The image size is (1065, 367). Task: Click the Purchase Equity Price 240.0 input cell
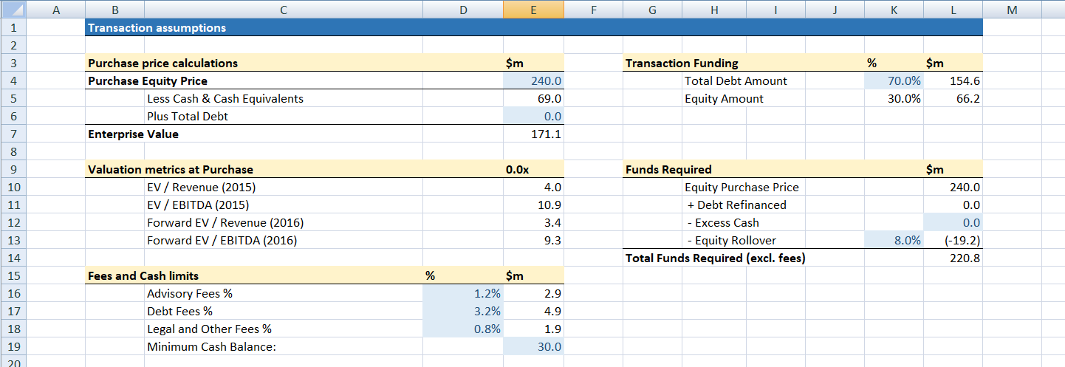click(533, 81)
